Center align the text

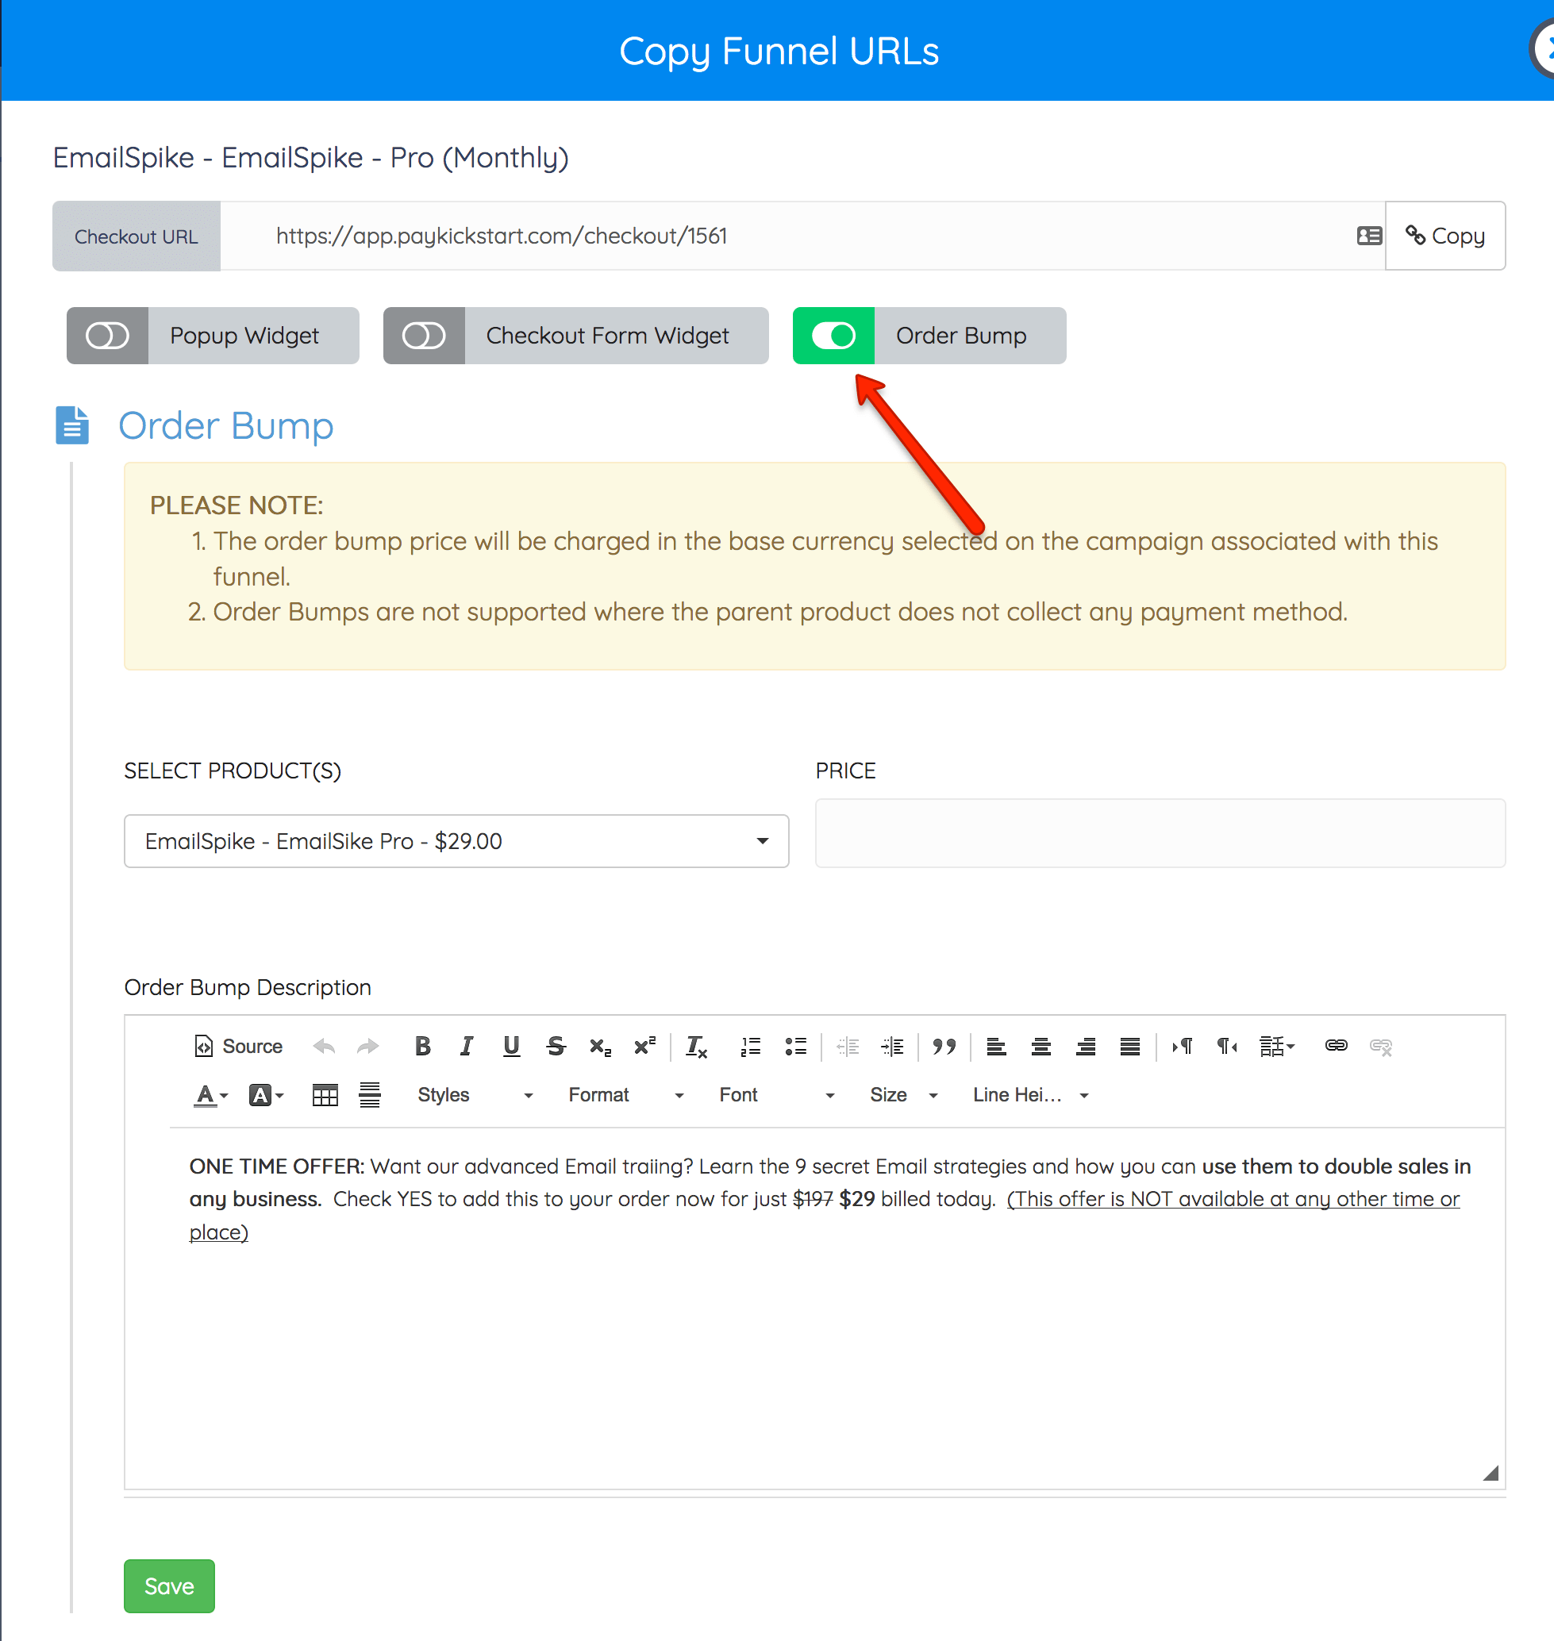(1041, 1046)
